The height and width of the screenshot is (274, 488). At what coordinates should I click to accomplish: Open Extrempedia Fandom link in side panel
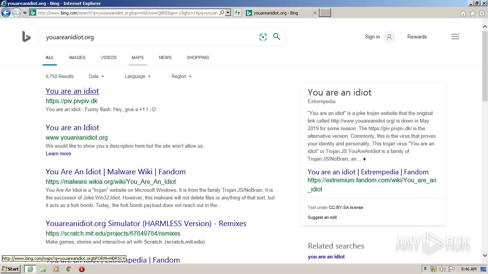[368, 172]
